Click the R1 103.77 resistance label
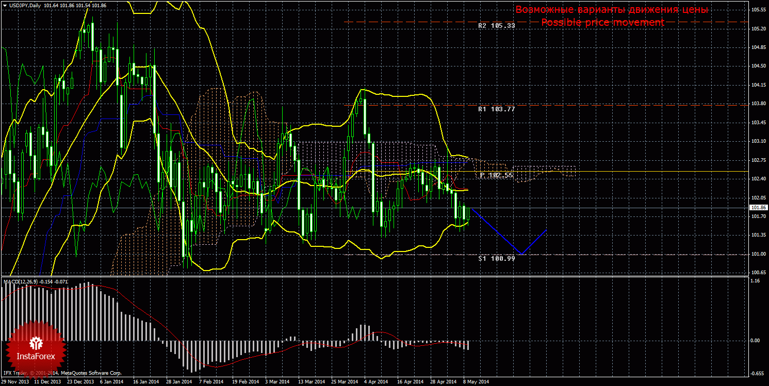Screen dimensions: 769x386 [x=496, y=109]
